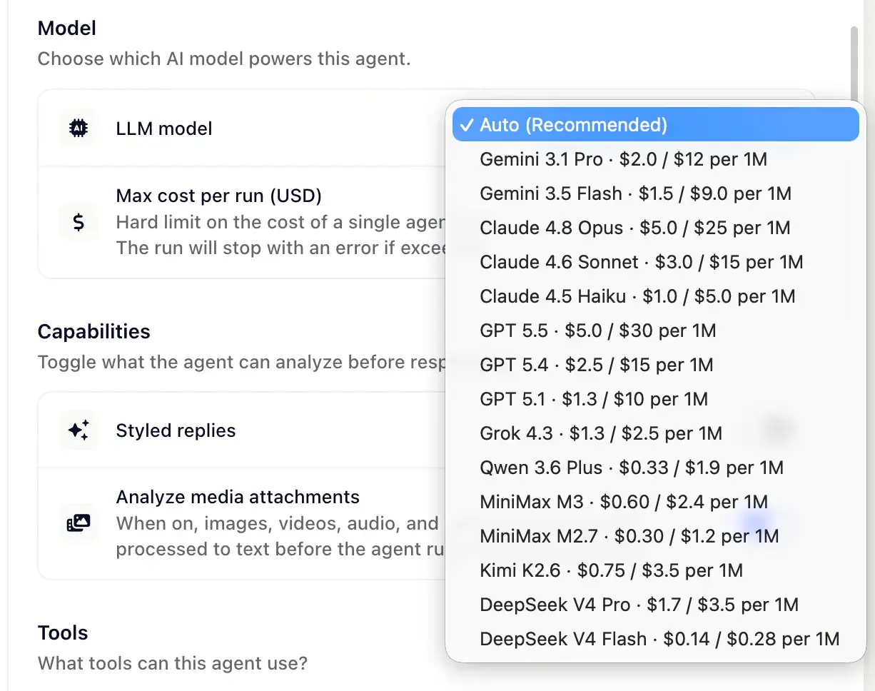The width and height of the screenshot is (875, 691).
Task: Select GPT 5.4 model option
Action: pyautogui.click(x=655, y=365)
